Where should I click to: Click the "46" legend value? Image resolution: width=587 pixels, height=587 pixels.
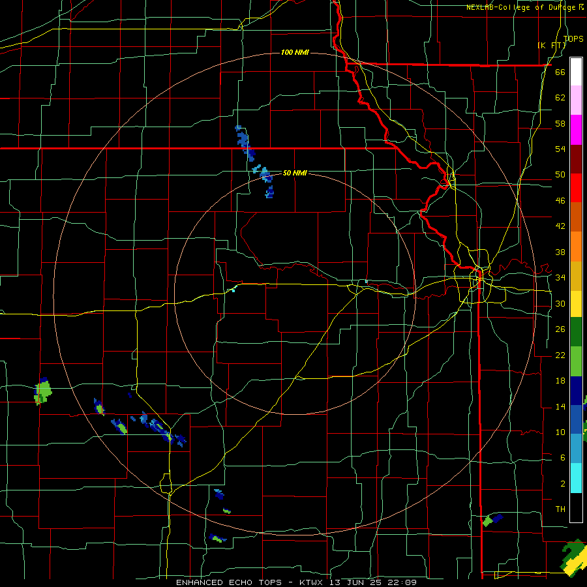coord(560,200)
